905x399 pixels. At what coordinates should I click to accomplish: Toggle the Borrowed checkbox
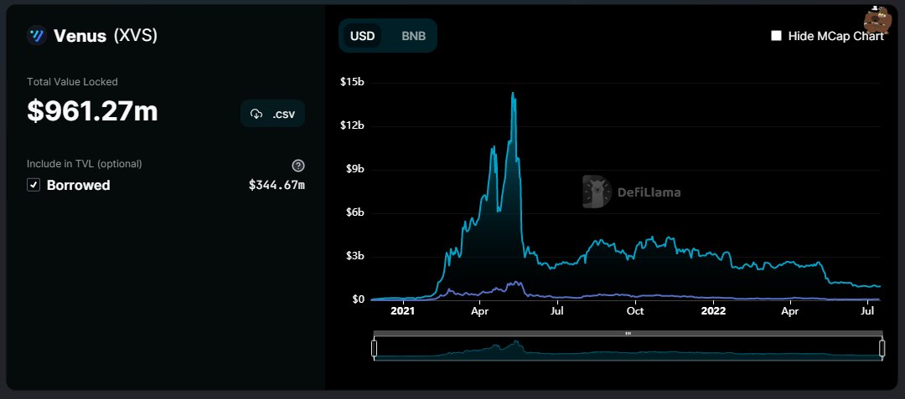click(34, 185)
